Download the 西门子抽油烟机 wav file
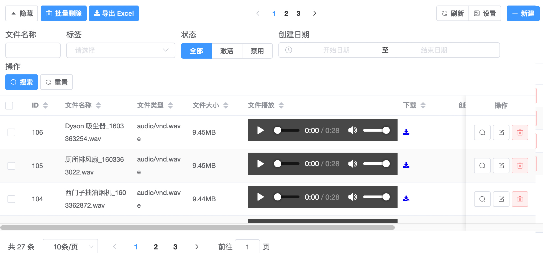543x253 pixels. 406,199
